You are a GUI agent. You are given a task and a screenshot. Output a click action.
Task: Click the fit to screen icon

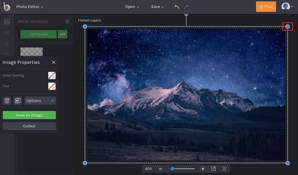tap(213, 169)
